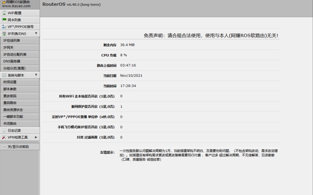Open the www.itayao.com website link
The width and height of the screenshot is (313, 195).
[x=16, y=6]
